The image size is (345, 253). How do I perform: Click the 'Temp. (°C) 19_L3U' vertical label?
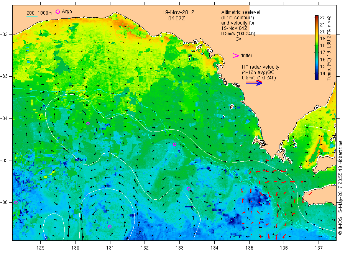(x=329, y=61)
